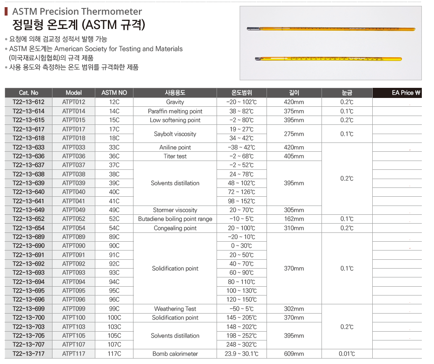This screenshot has height=364, width=434.
Task: Select catalog number T22-13-717
Action: [29, 353]
